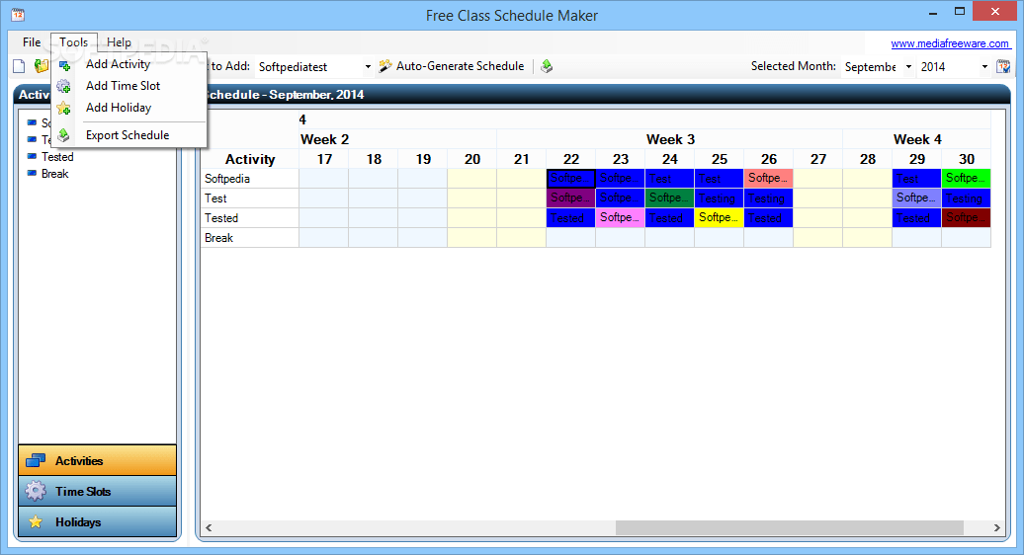Click the Break row label in schedule
This screenshot has width=1024, height=555.
point(250,237)
